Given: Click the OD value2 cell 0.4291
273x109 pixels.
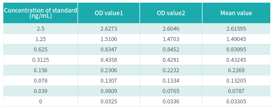Looking at the screenshot, I should coord(171,60).
